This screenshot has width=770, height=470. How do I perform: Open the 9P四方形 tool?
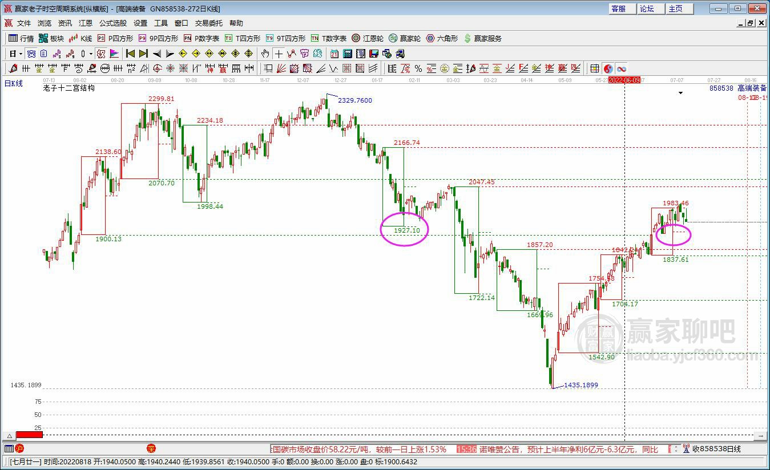[158, 38]
